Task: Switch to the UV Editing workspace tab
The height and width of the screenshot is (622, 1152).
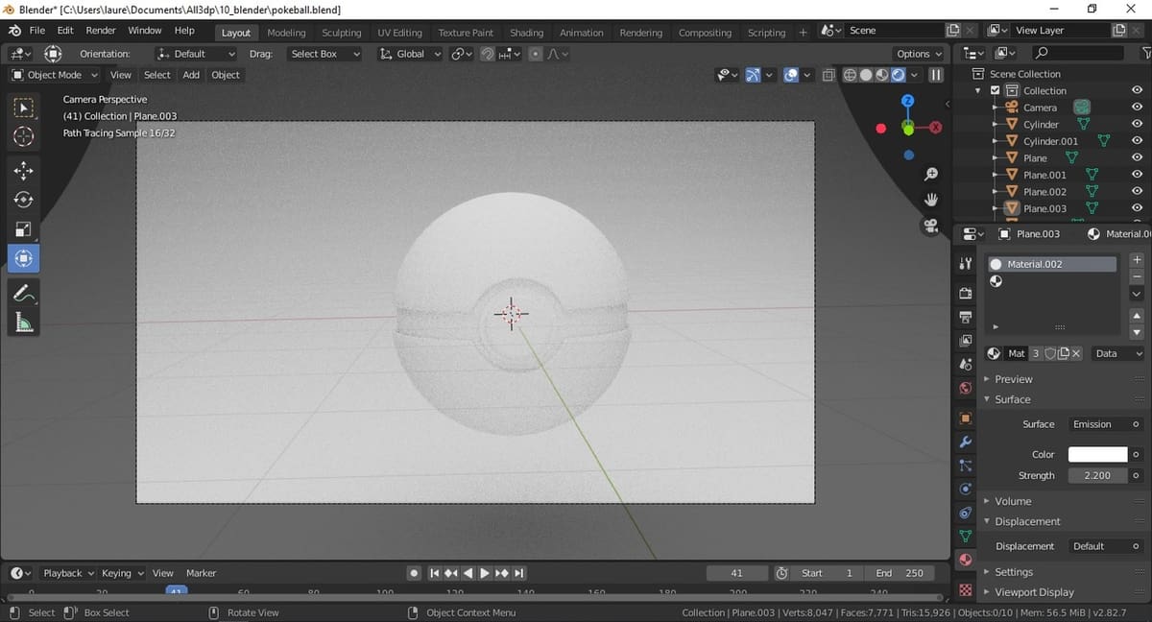Action: (399, 33)
